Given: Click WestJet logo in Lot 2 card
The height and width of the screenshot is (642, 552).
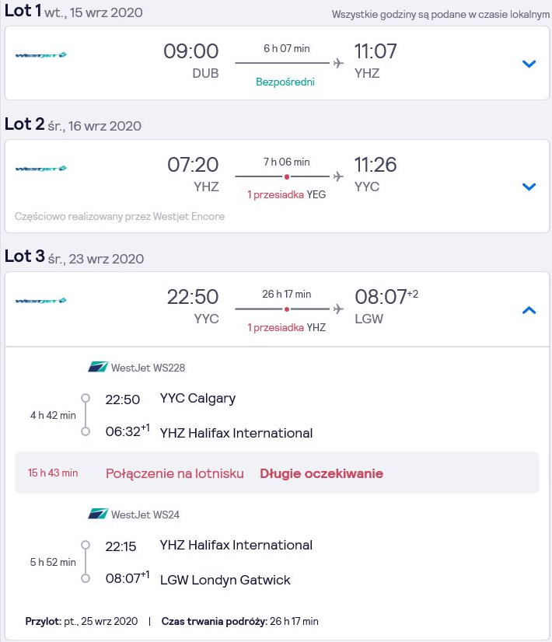Looking at the screenshot, I should pos(41,169).
